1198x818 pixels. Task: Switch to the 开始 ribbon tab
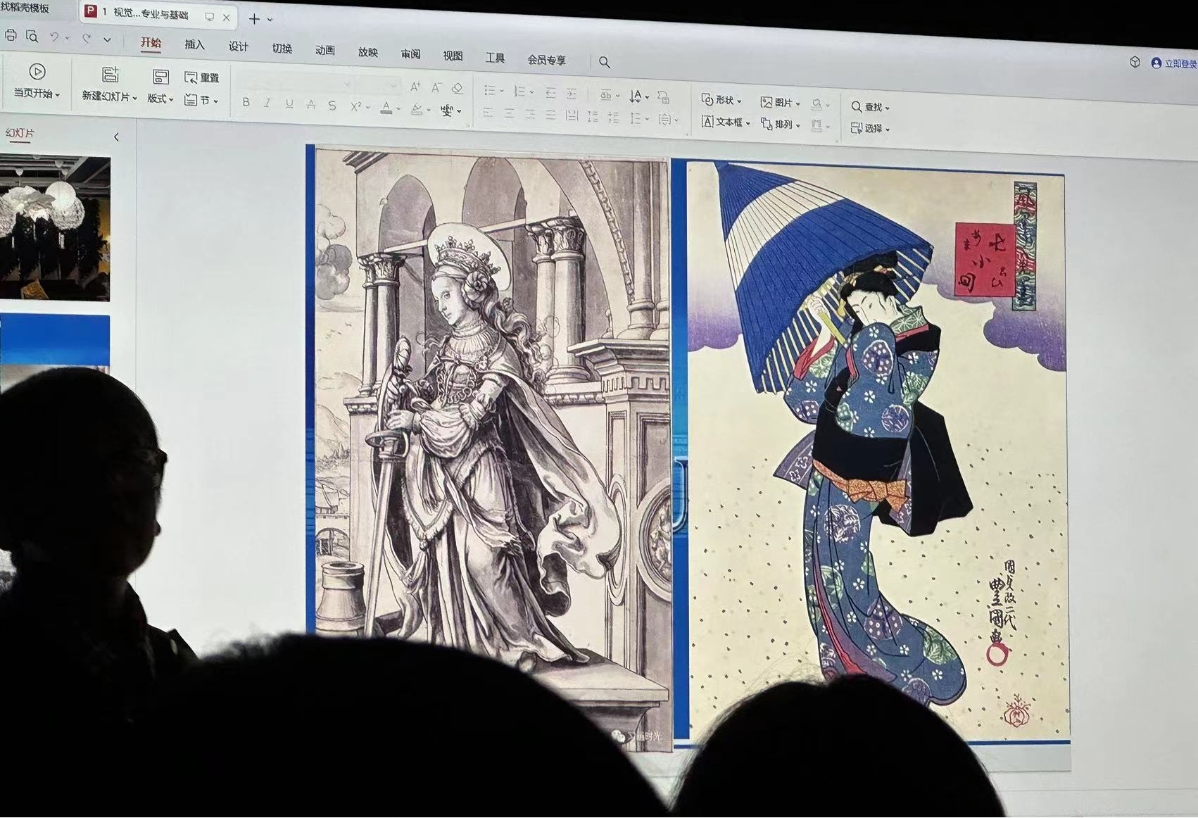(x=151, y=43)
